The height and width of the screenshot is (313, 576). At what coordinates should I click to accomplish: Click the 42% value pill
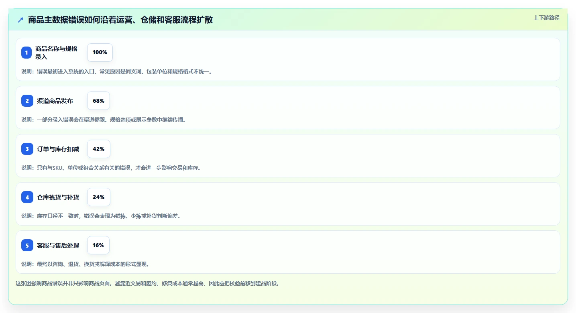pyautogui.click(x=99, y=149)
